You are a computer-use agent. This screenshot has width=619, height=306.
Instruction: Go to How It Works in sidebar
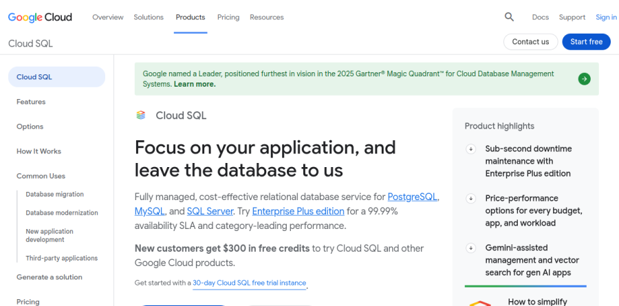coord(39,151)
